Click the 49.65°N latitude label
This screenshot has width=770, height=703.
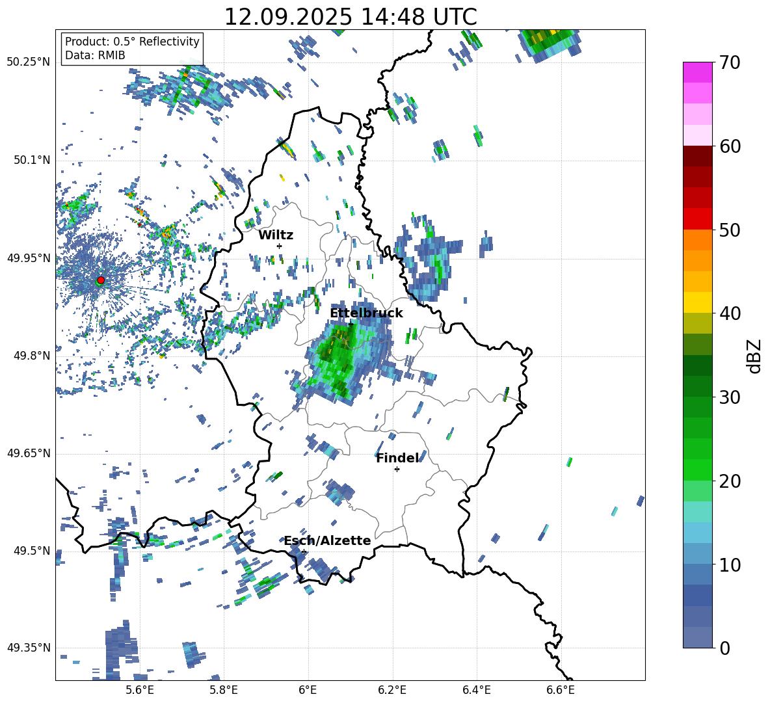[29, 453]
